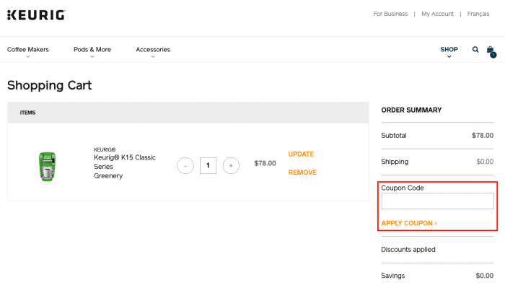Go to For Business link
This screenshot has width=505, height=288.
click(x=390, y=14)
